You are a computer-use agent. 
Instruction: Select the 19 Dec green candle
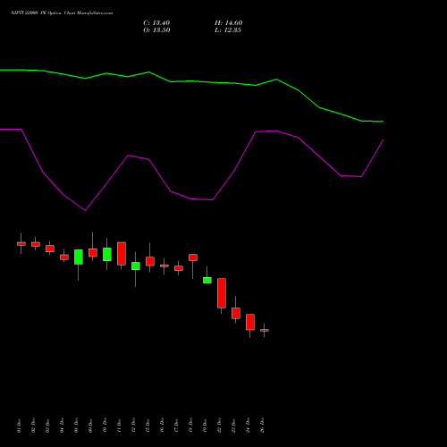207,280
